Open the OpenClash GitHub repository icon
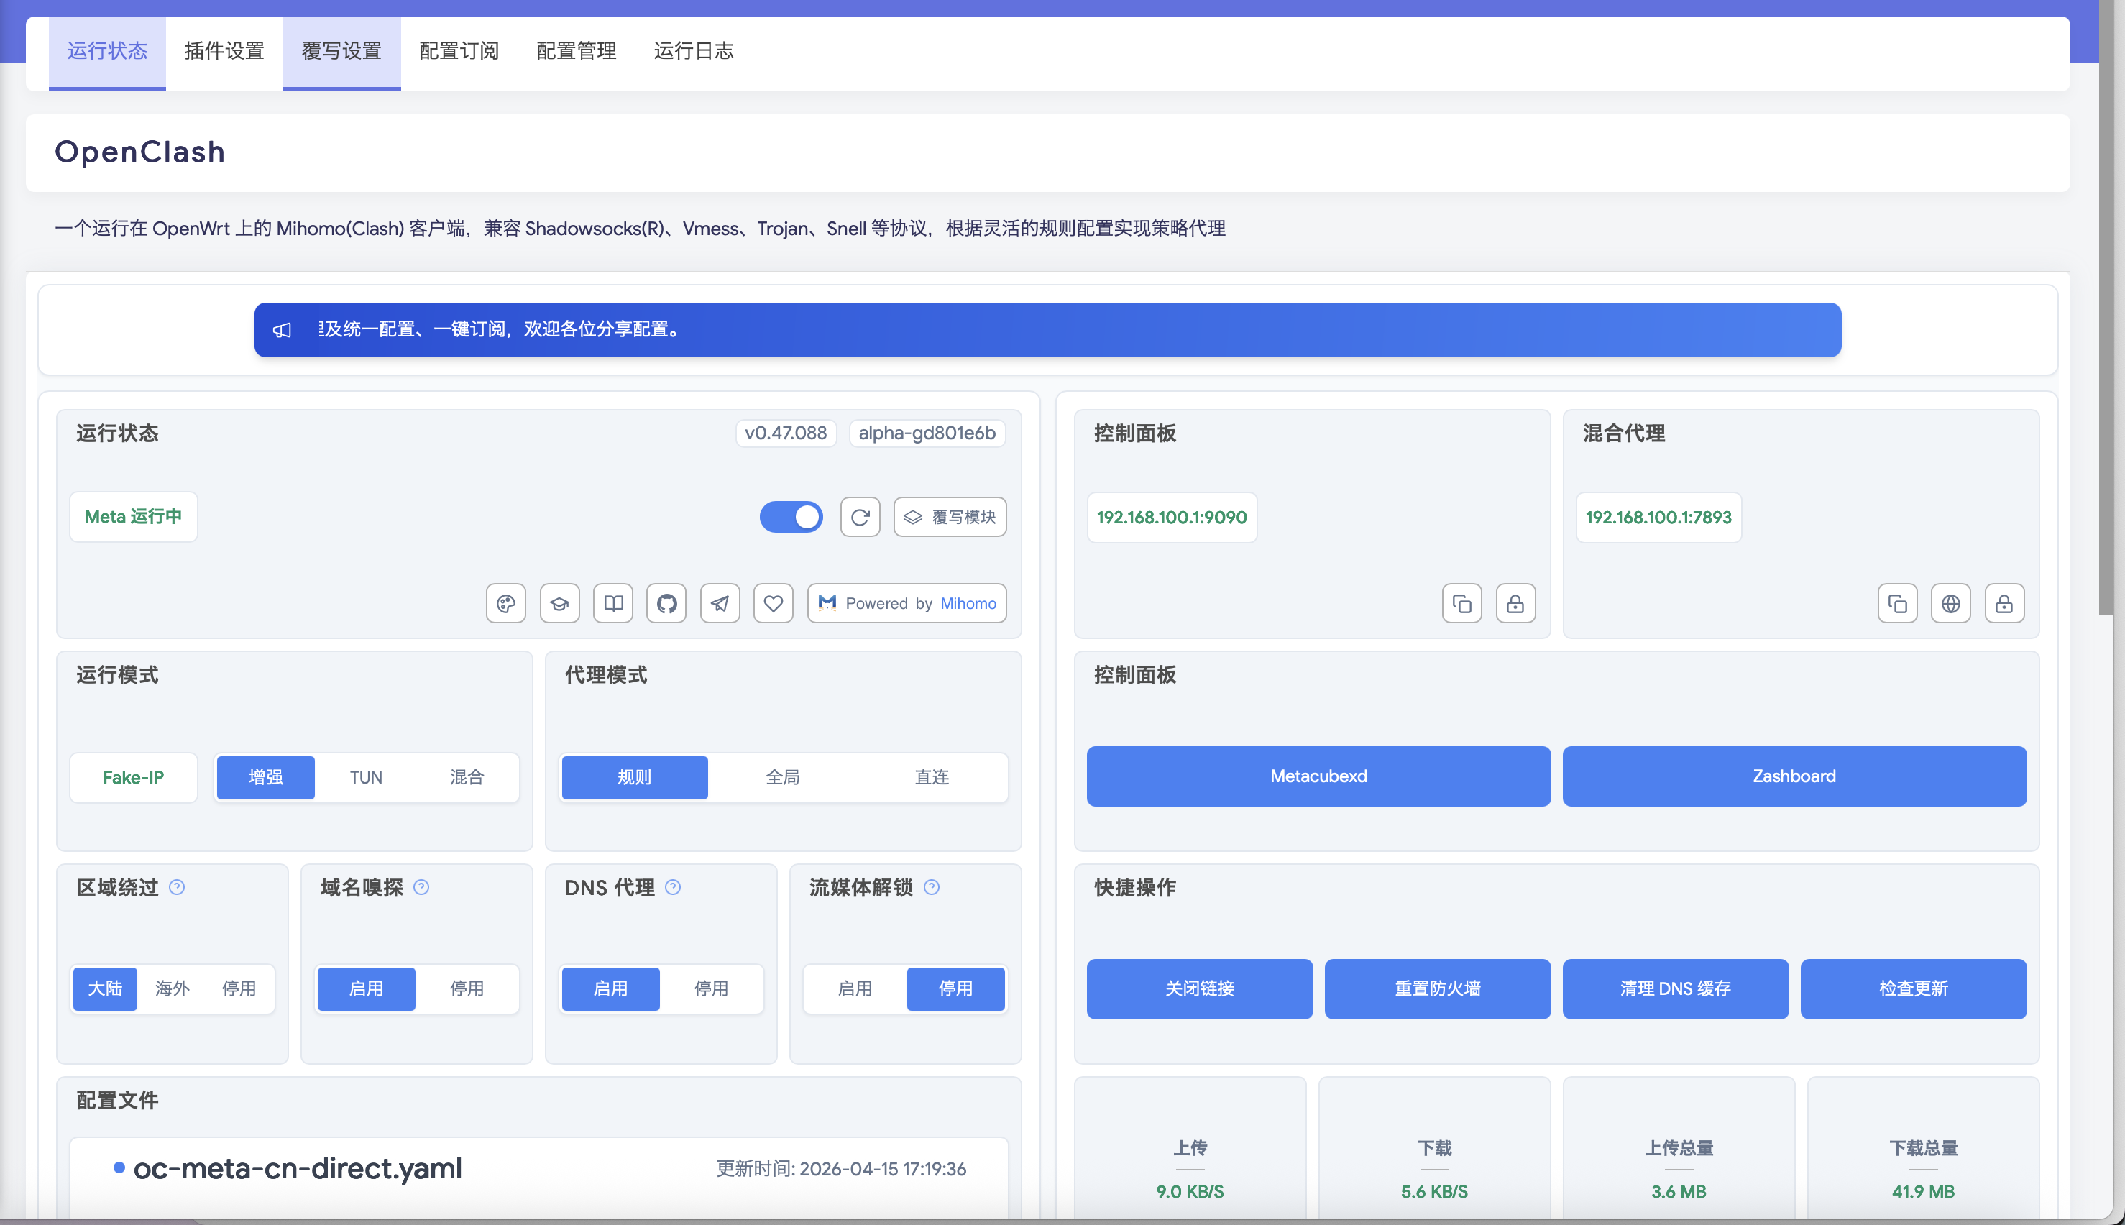Viewport: 2125px width, 1225px height. 666,603
